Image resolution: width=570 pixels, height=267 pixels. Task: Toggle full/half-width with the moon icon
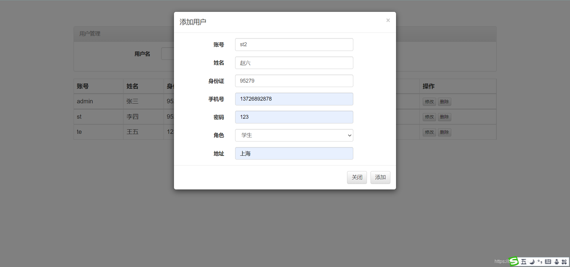pos(531,262)
